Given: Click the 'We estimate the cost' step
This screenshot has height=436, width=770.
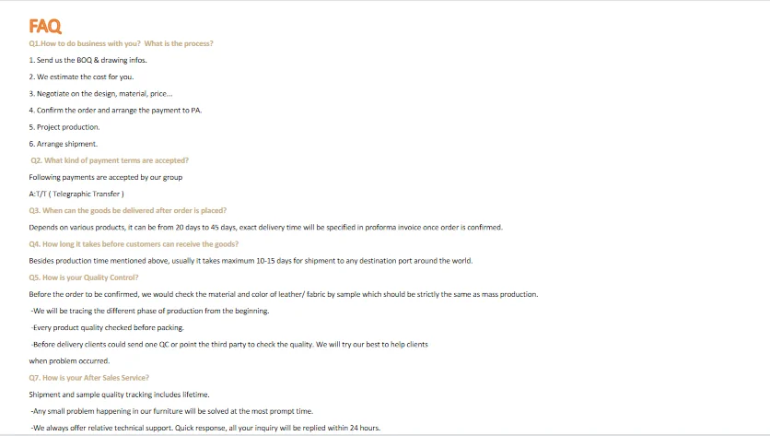Looking at the screenshot, I should (81, 77).
